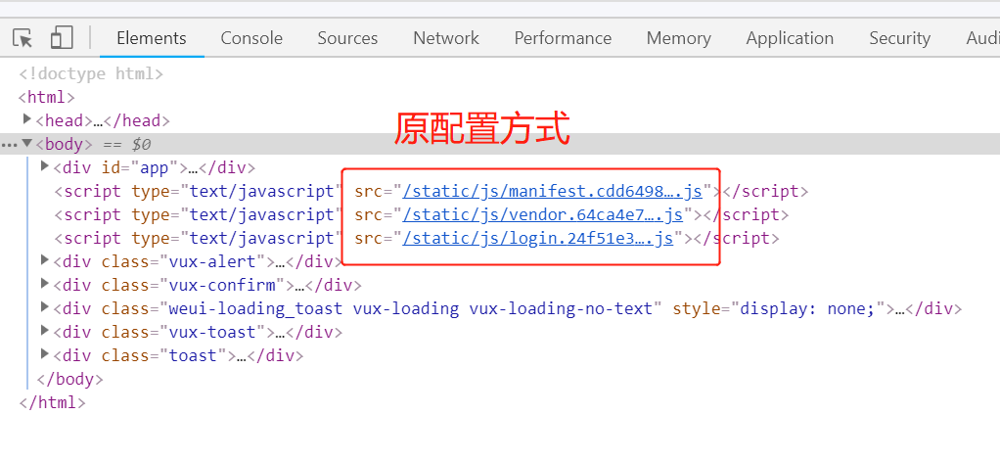
Task: Select the closing </html> tag line
Action: click(x=52, y=402)
